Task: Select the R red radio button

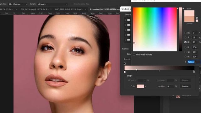Action: (185, 47)
